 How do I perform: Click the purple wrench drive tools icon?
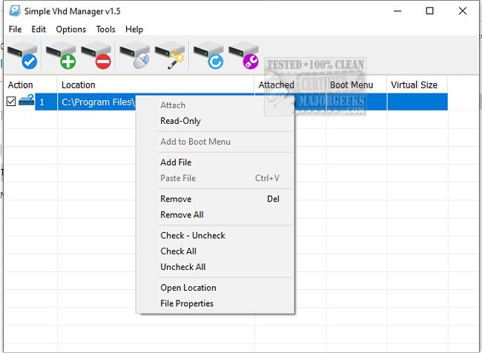[x=244, y=56]
